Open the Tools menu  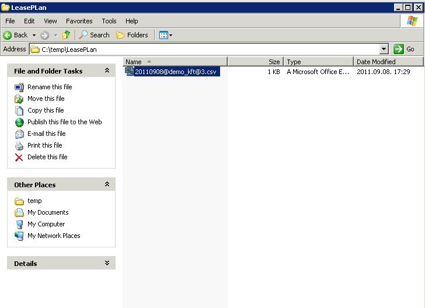coord(109,21)
